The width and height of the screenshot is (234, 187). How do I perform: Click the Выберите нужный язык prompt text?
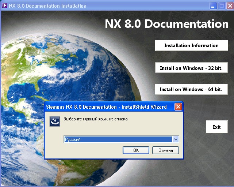[x=96, y=119]
